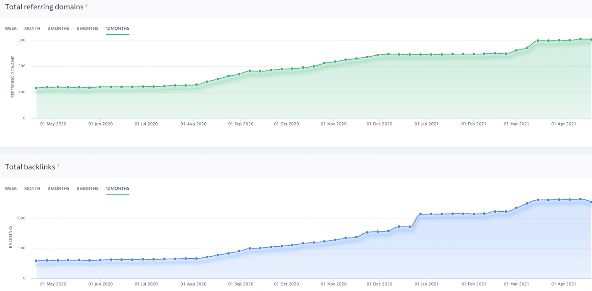Click the Total backlinks heading
592x291 pixels.
(x=30, y=167)
